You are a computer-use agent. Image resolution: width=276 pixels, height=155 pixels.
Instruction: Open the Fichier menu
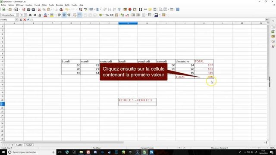click(3, 5)
